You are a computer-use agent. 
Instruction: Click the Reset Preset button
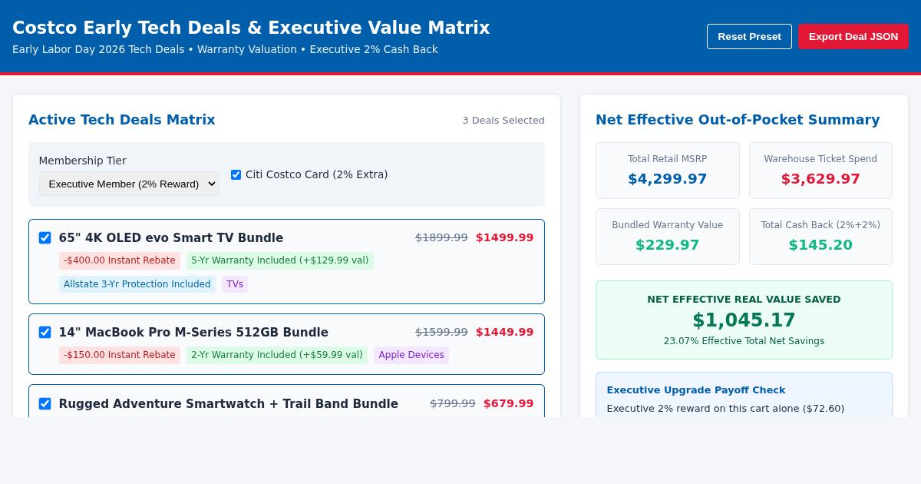click(x=749, y=36)
